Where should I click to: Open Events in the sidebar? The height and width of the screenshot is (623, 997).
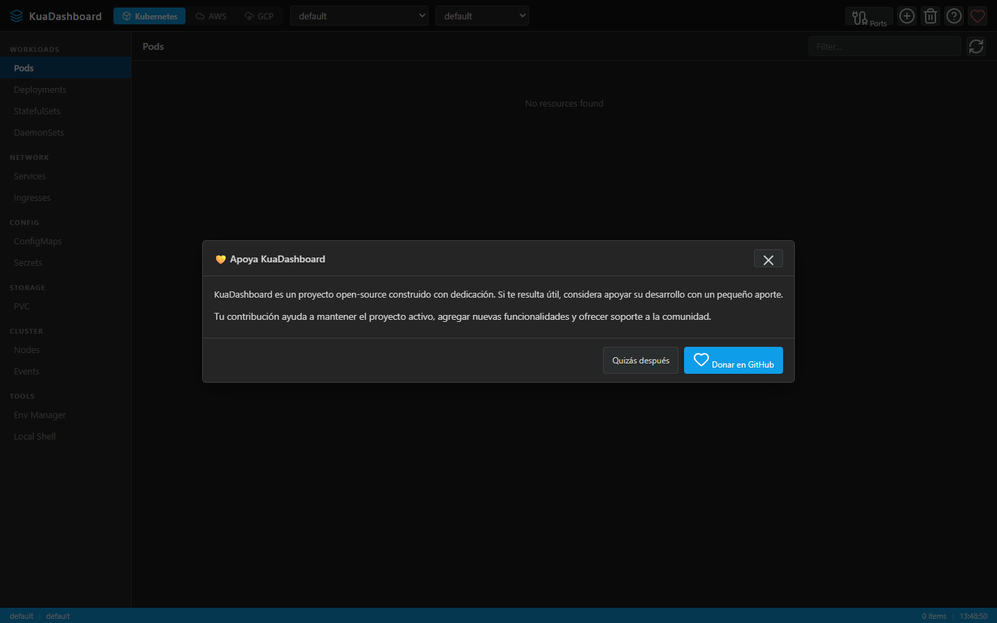pyautogui.click(x=66, y=371)
